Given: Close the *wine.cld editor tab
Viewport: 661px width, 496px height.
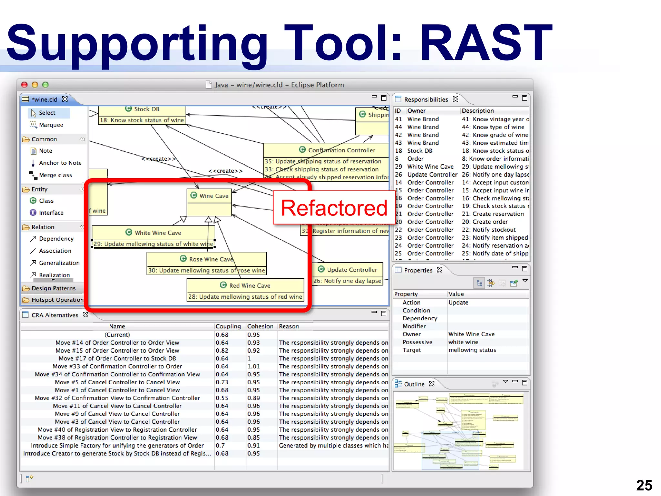Looking at the screenshot, I should [65, 99].
